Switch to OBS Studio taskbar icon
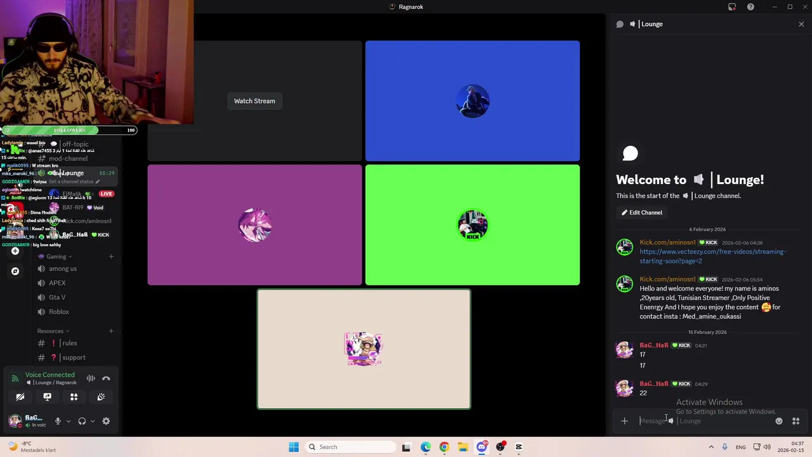 click(501, 447)
